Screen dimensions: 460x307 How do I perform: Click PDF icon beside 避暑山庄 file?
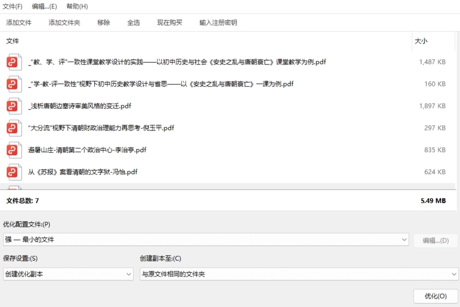(14, 150)
